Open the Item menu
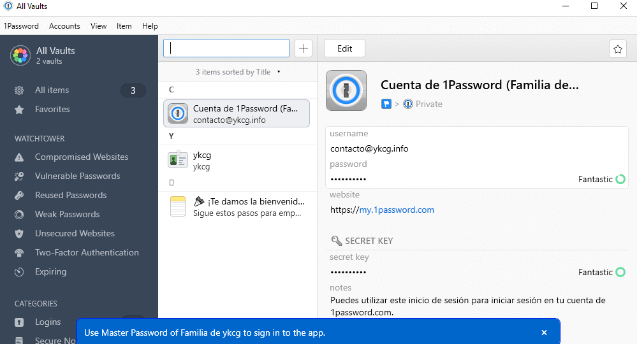The height and width of the screenshot is (344, 637). click(x=124, y=26)
